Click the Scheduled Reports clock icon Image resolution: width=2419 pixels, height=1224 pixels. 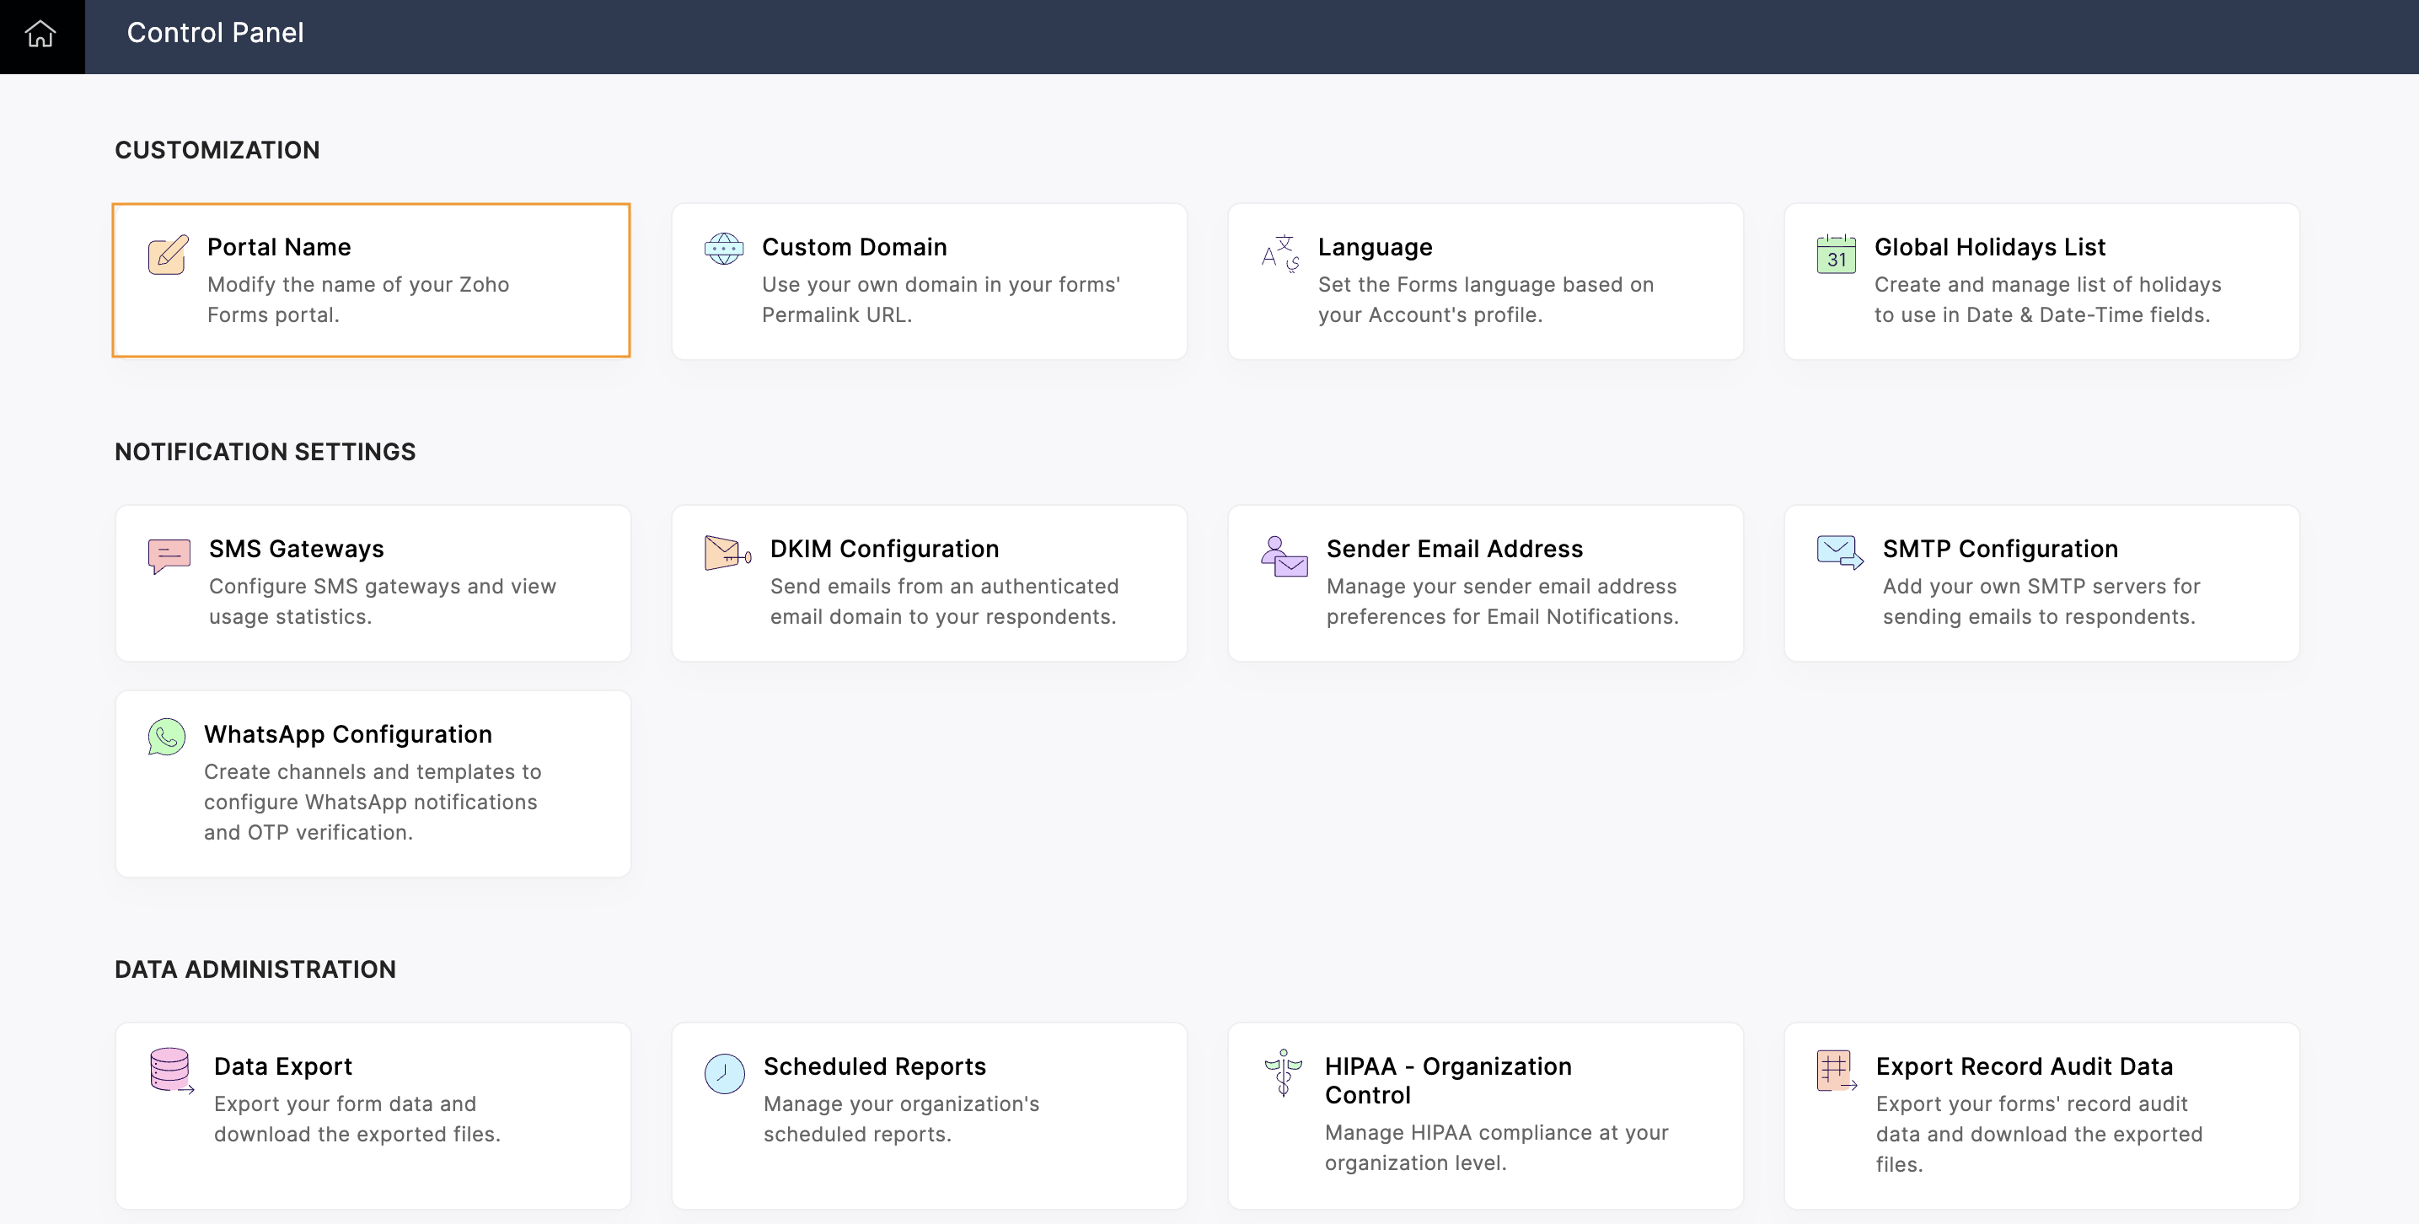724,1073
